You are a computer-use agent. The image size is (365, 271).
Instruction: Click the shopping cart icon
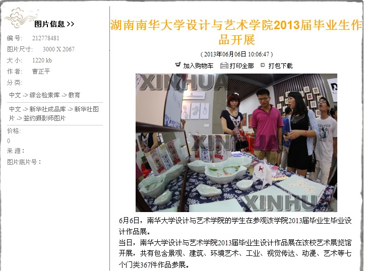click(178, 65)
